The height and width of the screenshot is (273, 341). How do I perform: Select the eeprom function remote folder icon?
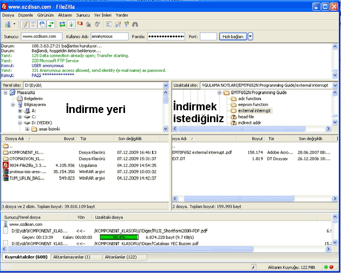pyautogui.click(x=234, y=105)
